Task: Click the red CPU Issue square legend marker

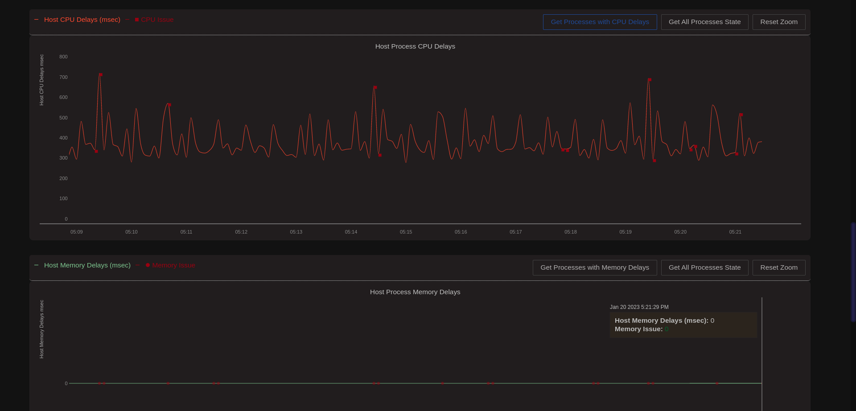Action: (x=137, y=20)
